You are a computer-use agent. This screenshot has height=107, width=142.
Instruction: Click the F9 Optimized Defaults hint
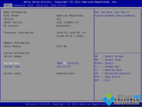pyautogui.click(x=113, y=73)
